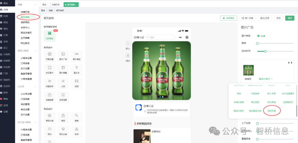The width and height of the screenshot is (298, 143).
Task: Open 商品详情页 in the 店铺 menu
Action: pos(26,33)
